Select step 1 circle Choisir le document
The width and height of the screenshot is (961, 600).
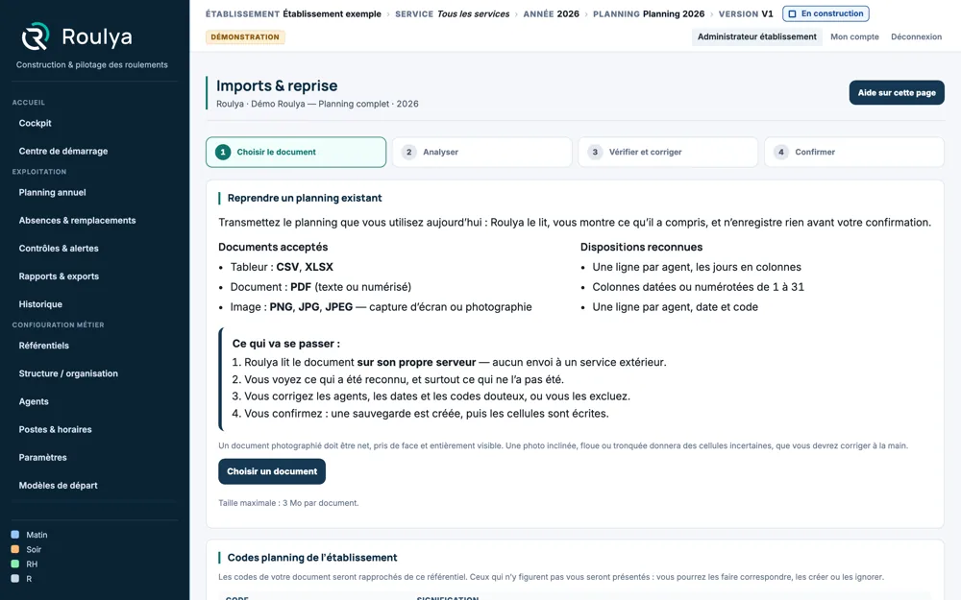[x=223, y=152]
